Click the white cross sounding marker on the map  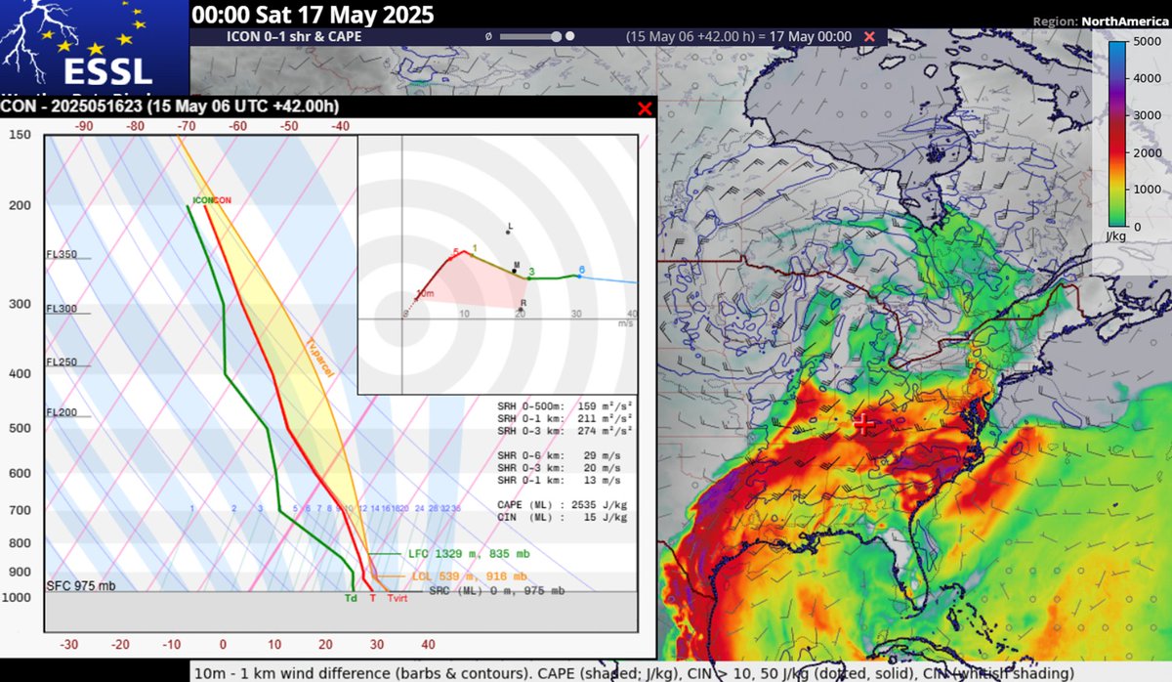point(863,424)
